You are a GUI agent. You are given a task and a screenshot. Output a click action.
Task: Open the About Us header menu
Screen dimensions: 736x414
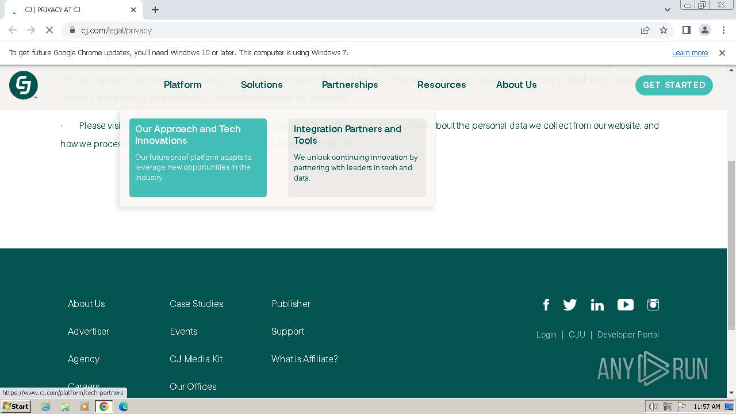tap(516, 85)
